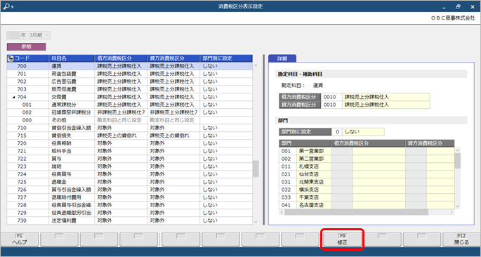
Task: Click the F12 閉じる button
Action: click(x=461, y=239)
